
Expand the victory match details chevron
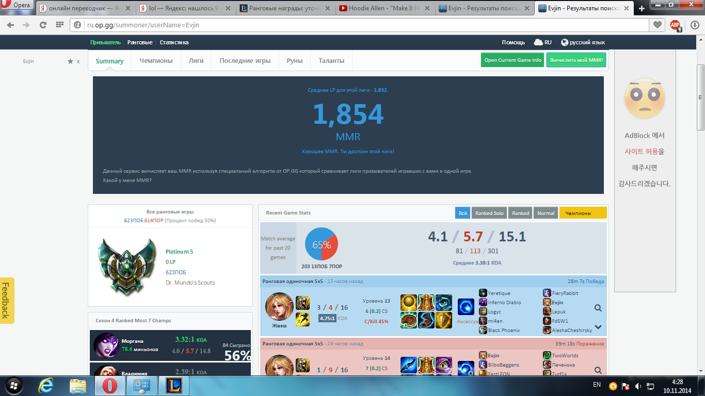pos(598,327)
